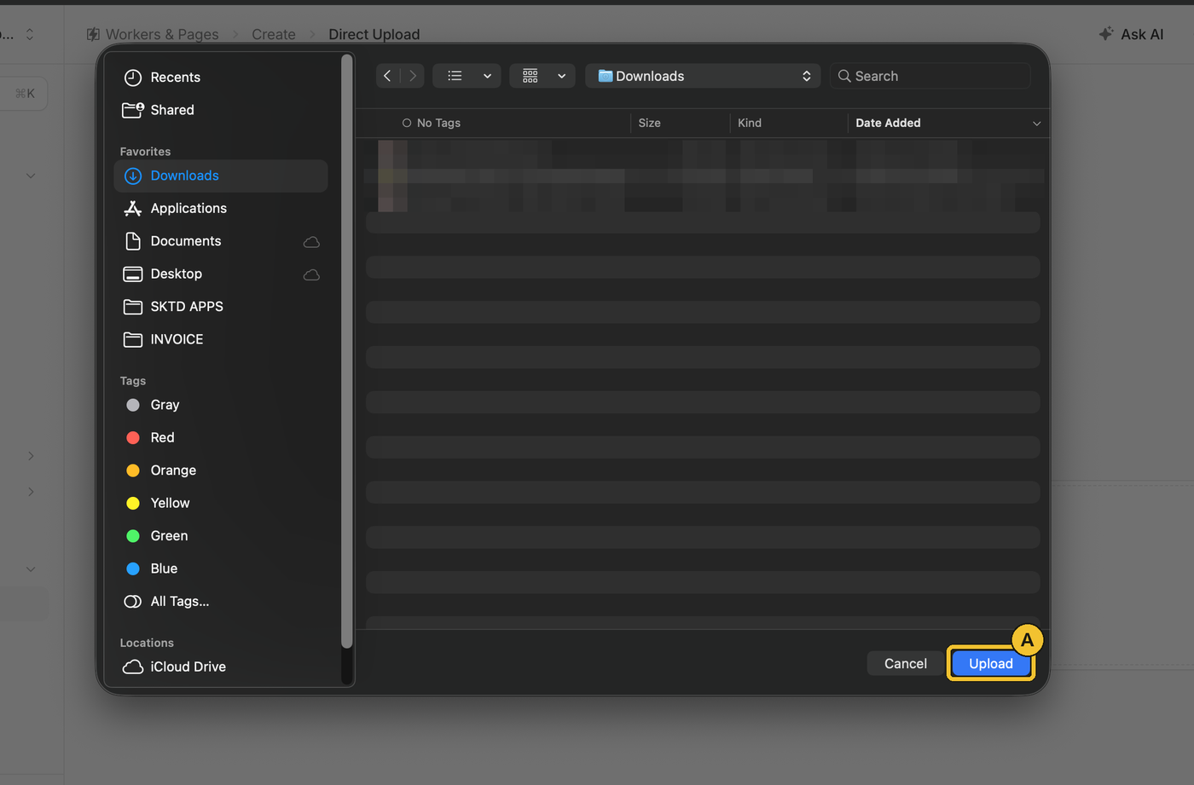Focus the Search field
The height and width of the screenshot is (785, 1194).
point(930,76)
